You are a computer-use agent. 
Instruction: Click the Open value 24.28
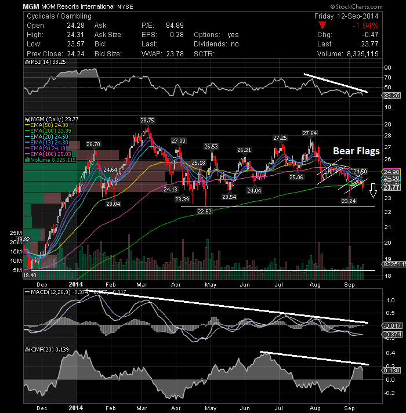[x=75, y=26]
